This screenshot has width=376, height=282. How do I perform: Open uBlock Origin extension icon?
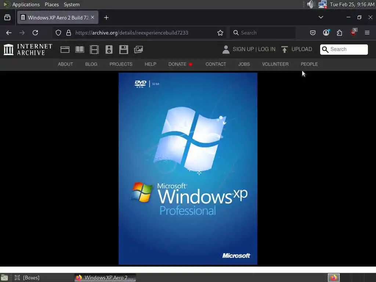353,32
